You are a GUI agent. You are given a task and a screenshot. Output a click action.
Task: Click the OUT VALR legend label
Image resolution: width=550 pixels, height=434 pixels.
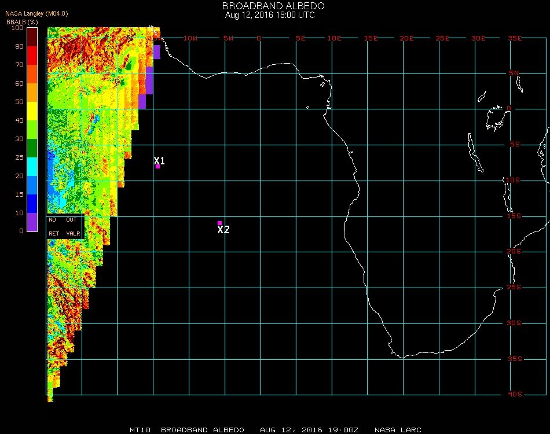tap(73, 226)
